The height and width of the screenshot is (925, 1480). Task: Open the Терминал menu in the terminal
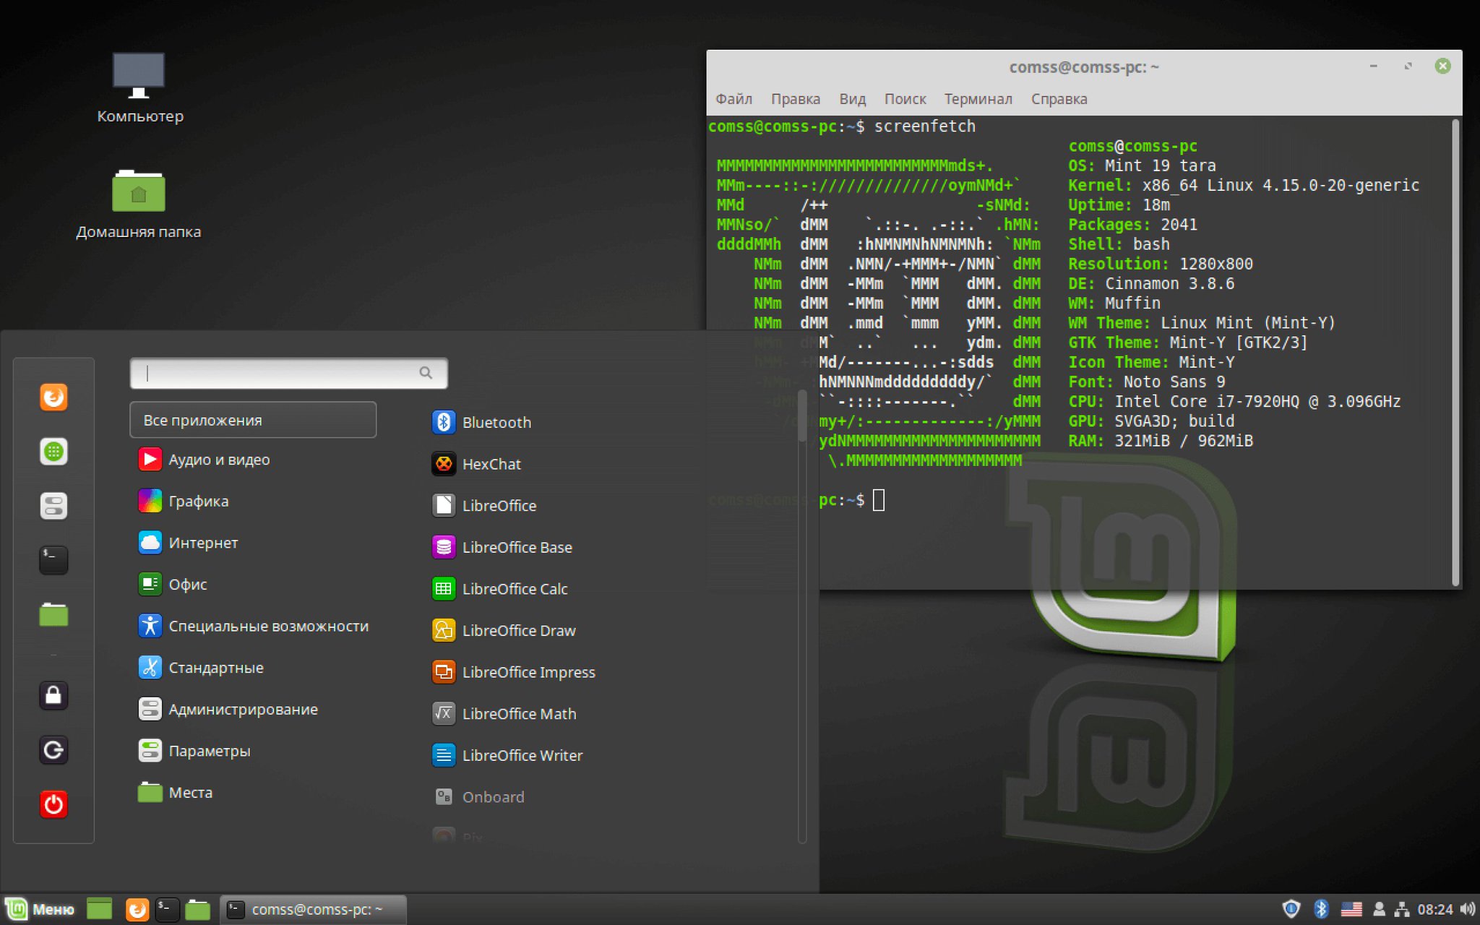click(978, 99)
